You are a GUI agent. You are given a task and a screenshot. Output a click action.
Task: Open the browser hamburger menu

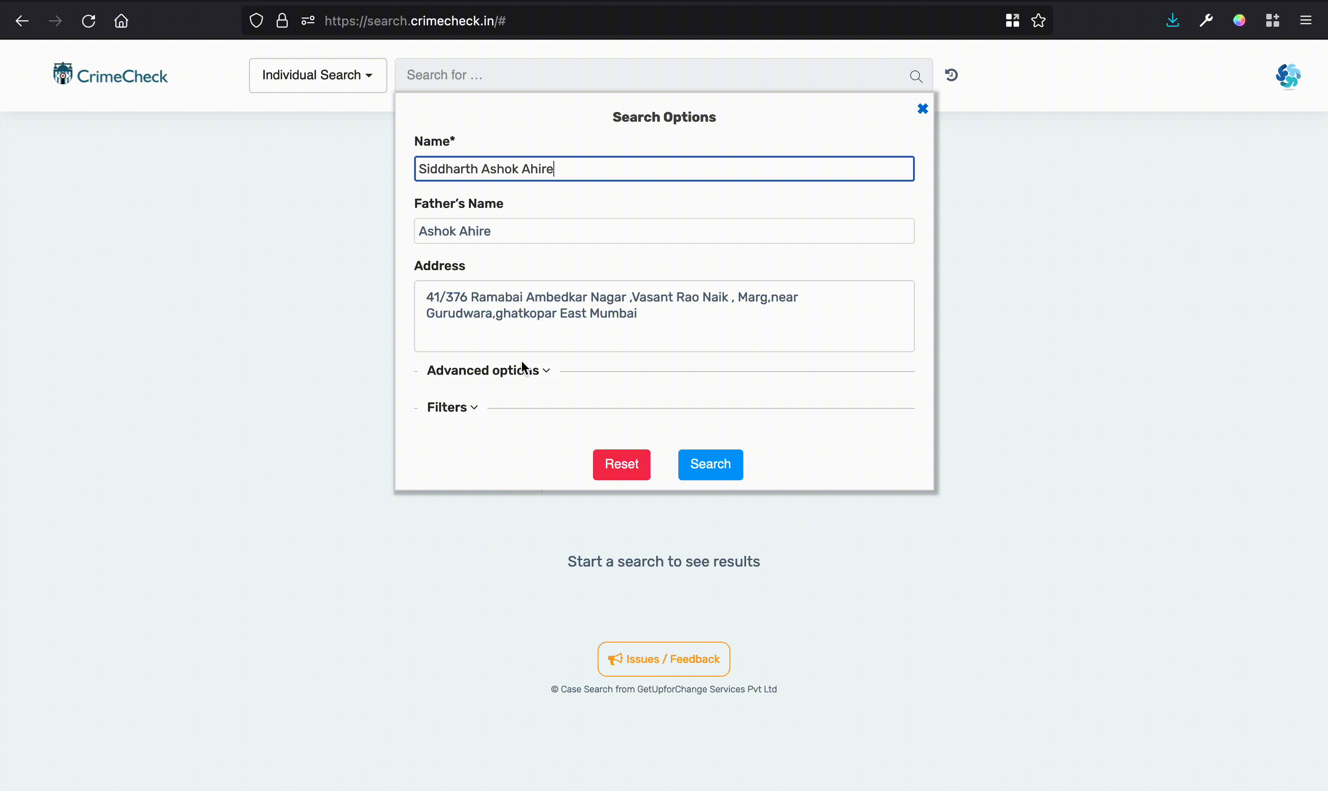[1305, 21]
